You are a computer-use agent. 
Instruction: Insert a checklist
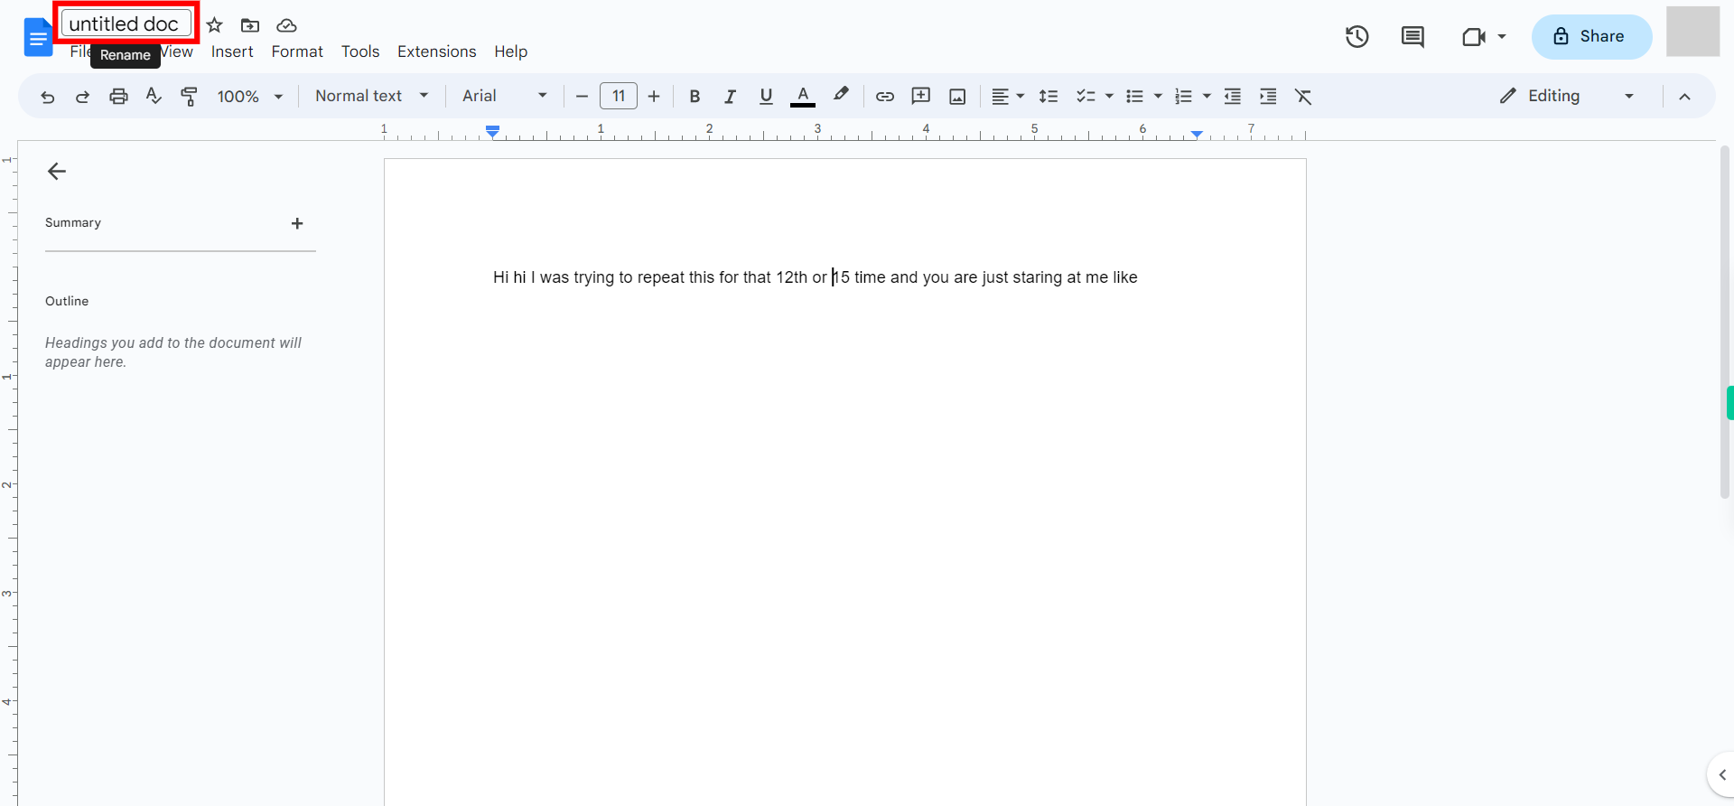1086,97
